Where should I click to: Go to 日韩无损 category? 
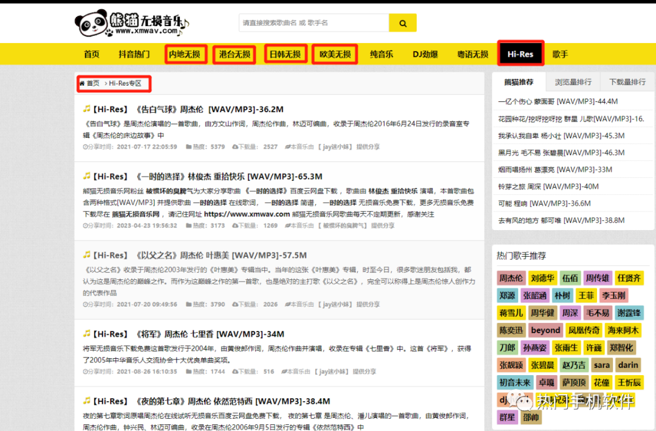coord(285,54)
